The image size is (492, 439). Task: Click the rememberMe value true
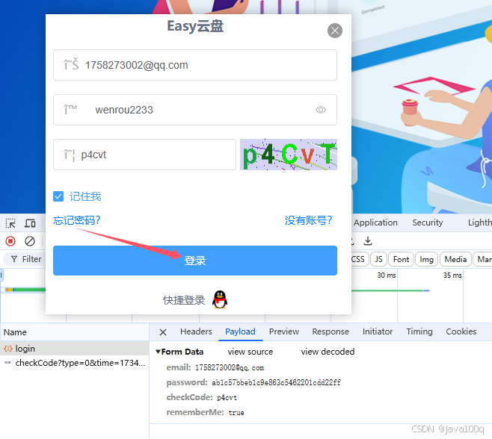pos(236,413)
